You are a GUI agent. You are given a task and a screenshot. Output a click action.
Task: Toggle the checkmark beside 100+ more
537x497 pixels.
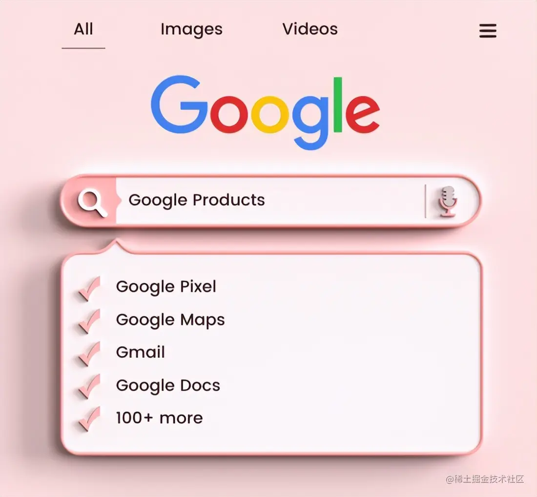tap(90, 419)
